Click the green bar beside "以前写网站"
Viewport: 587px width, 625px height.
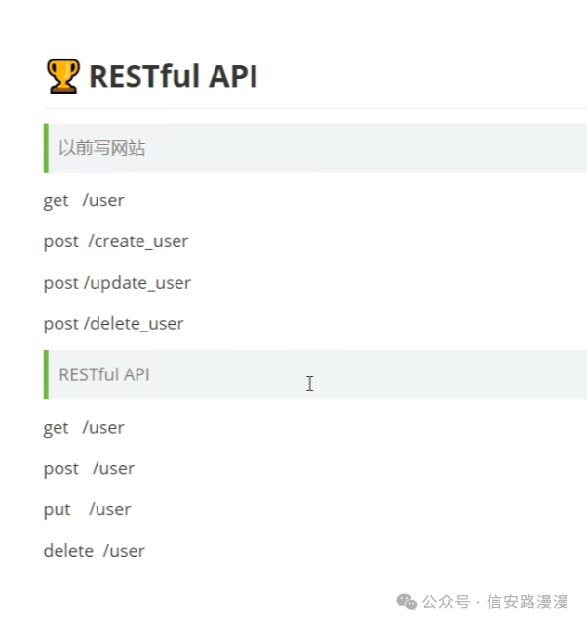click(x=46, y=148)
